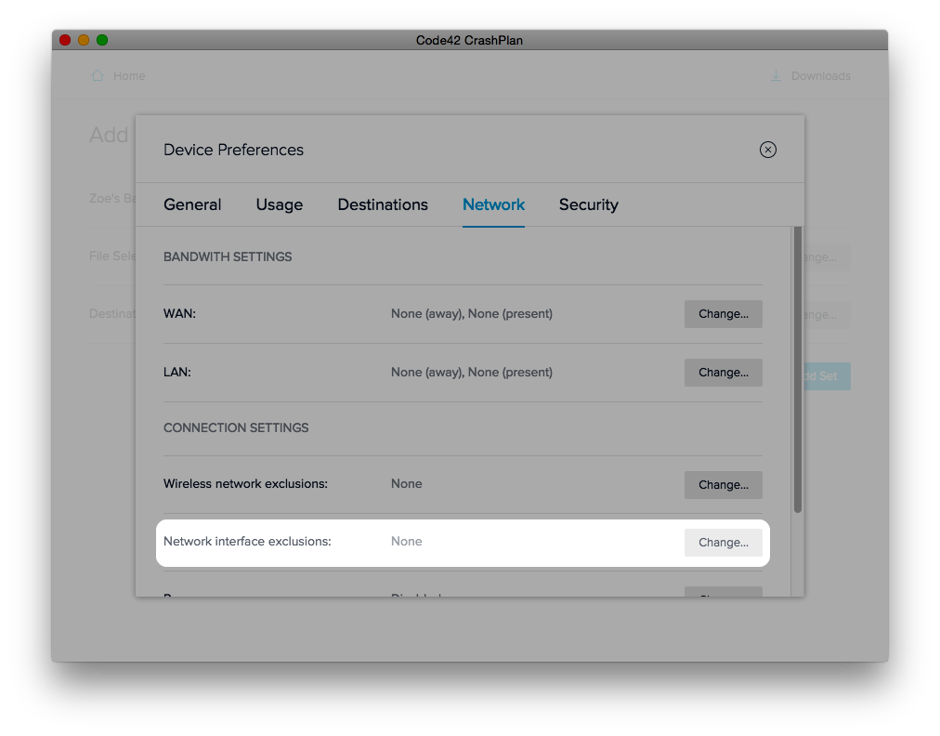Click the CONNECTION SETTINGS section header

(x=235, y=427)
